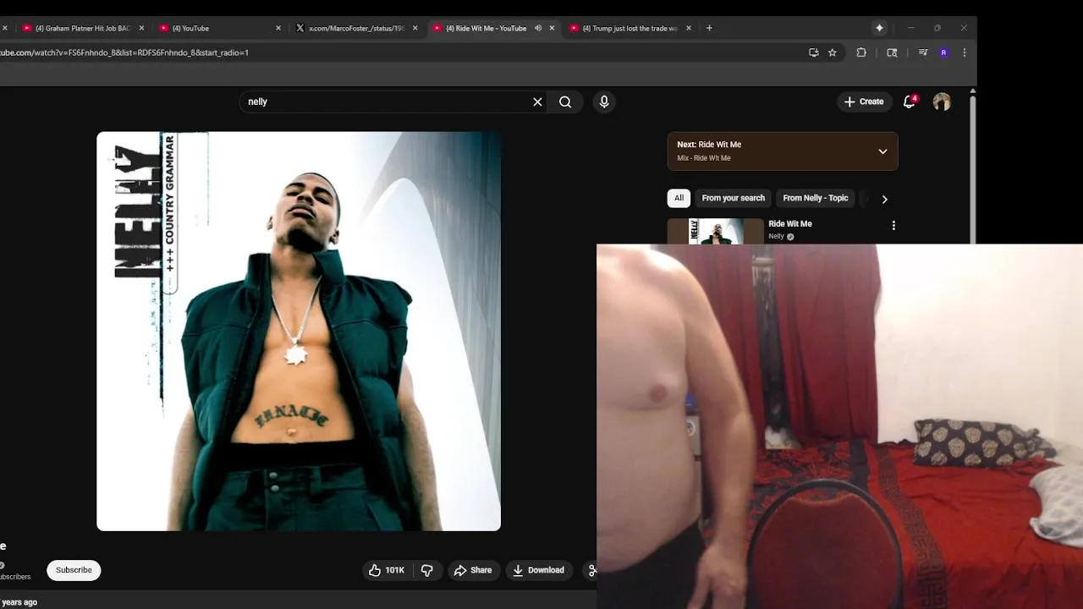Click the Country Grammar album art video
1083x609 pixels.
pyautogui.click(x=299, y=331)
